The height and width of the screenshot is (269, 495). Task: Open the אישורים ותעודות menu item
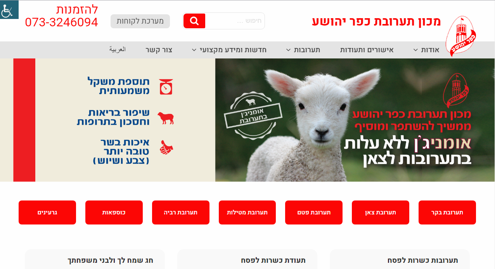[x=367, y=50]
